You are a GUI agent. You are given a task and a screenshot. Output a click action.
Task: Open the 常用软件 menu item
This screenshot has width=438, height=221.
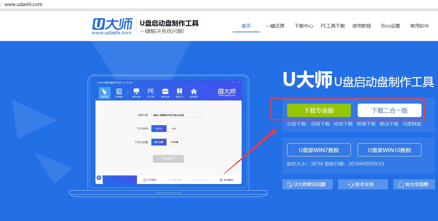[420, 26]
